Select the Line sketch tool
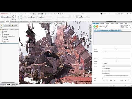This screenshot has height=99, width=132. pyautogui.click(x=13, y=16)
